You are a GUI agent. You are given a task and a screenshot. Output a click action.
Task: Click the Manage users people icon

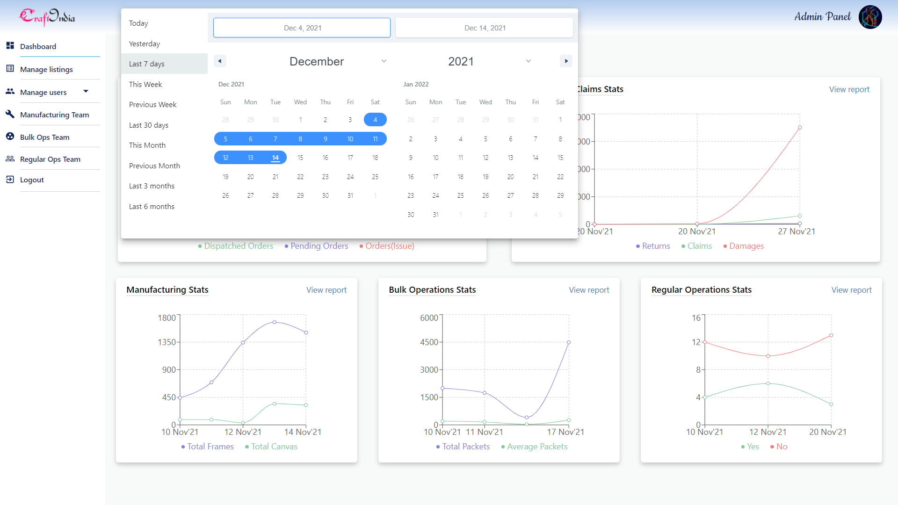pos(10,92)
